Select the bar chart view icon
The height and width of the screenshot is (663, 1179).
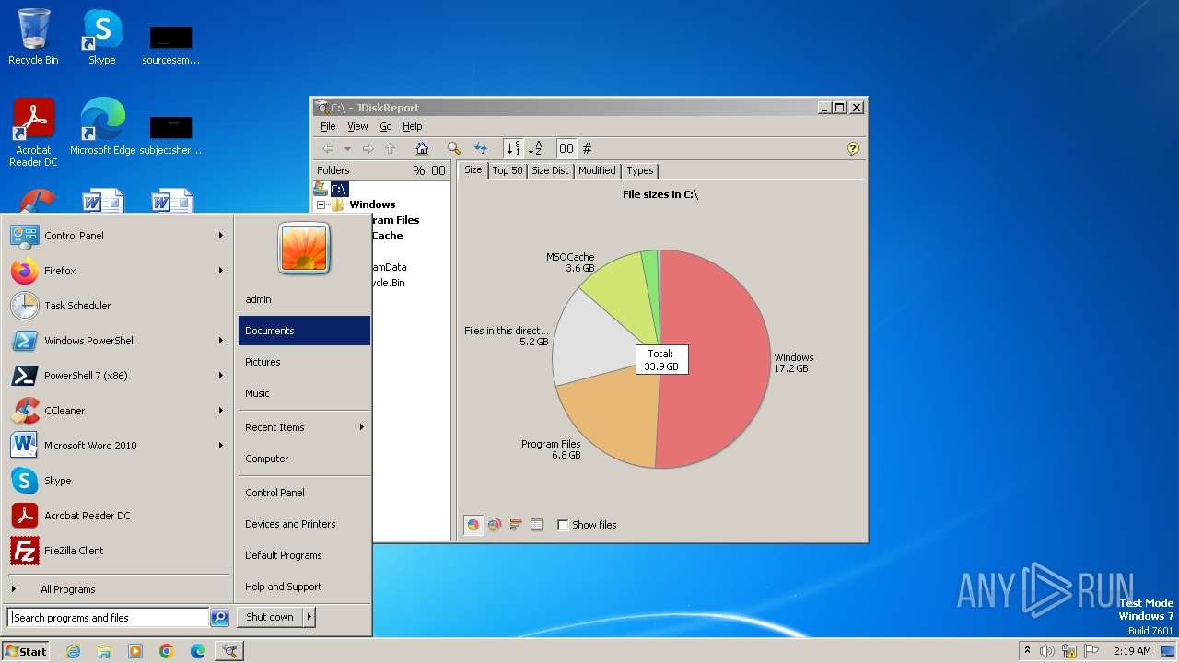click(x=516, y=525)
